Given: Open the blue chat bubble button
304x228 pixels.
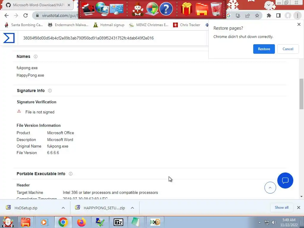Looking at the screenshot, I should click(285, 180).
